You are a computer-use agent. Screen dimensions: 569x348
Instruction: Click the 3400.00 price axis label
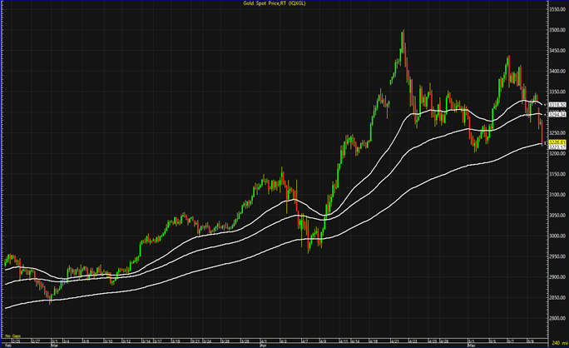pos(557,71)
